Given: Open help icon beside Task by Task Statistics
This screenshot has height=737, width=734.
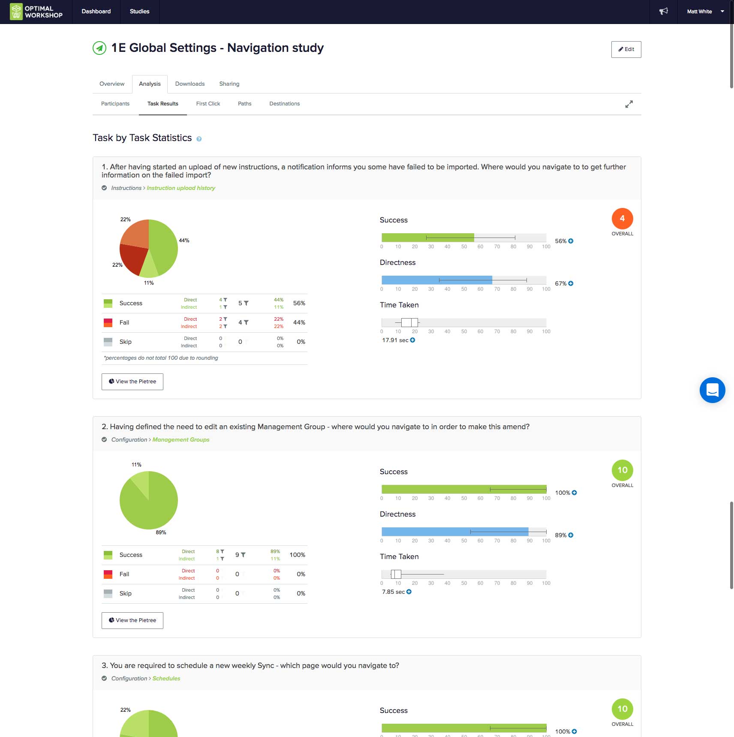Looking at the screenshot, I should click(x=199, y=139).
